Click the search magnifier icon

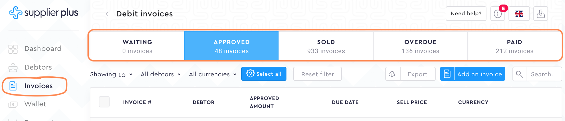click(519, 74)
